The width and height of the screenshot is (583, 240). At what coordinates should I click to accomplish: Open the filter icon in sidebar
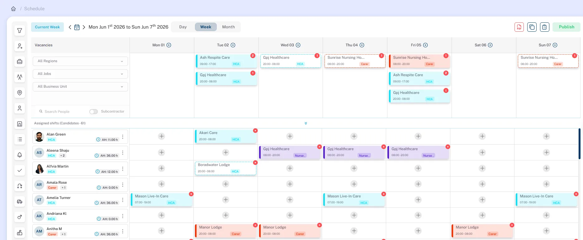tap(20, 30)
